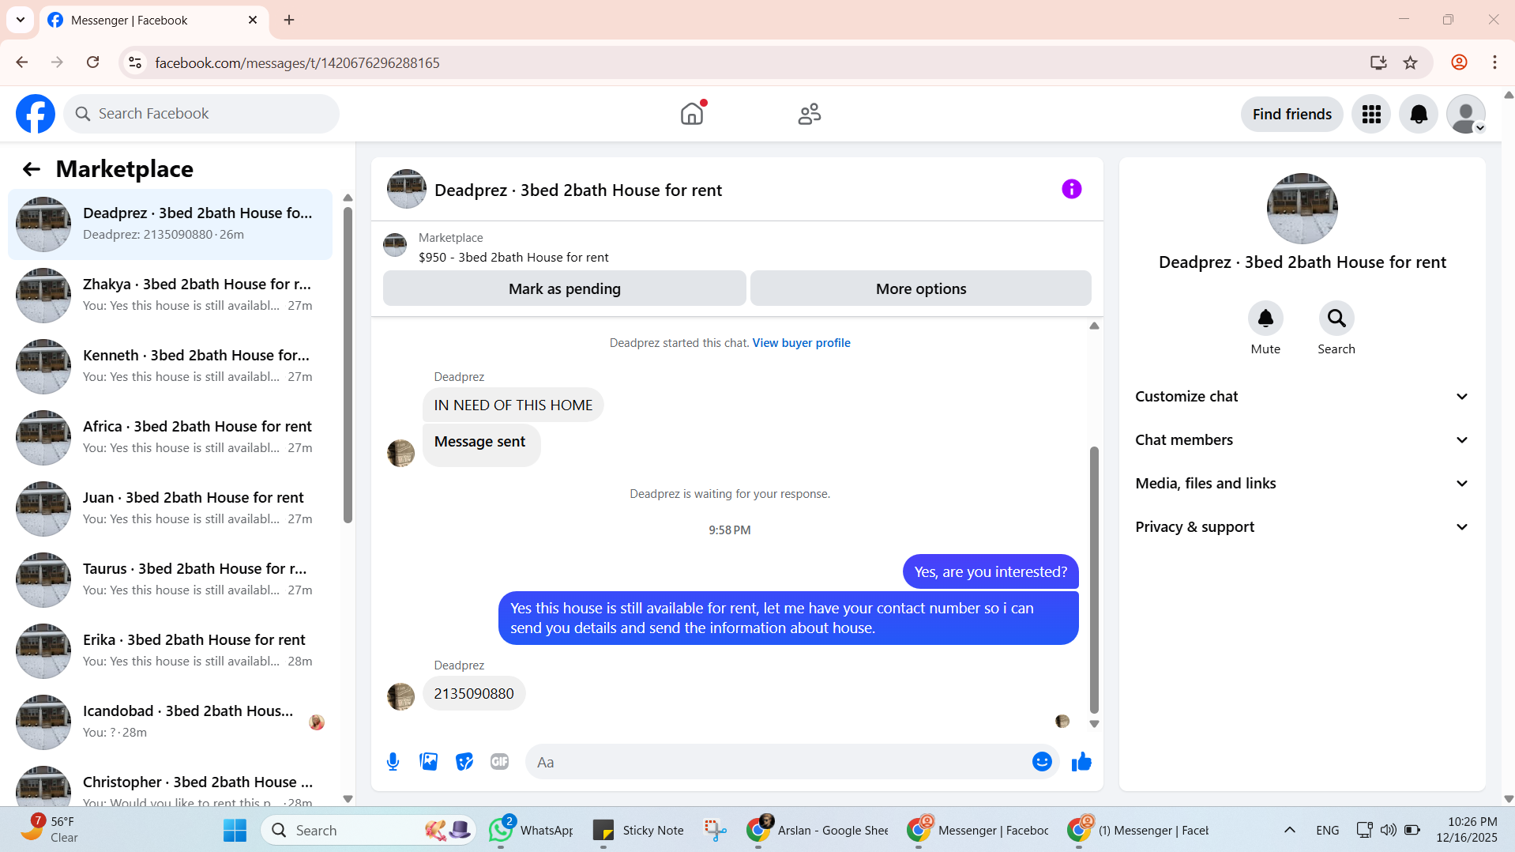
Task: Show hidden system tray icons
Action: (x=1289, y=830)
